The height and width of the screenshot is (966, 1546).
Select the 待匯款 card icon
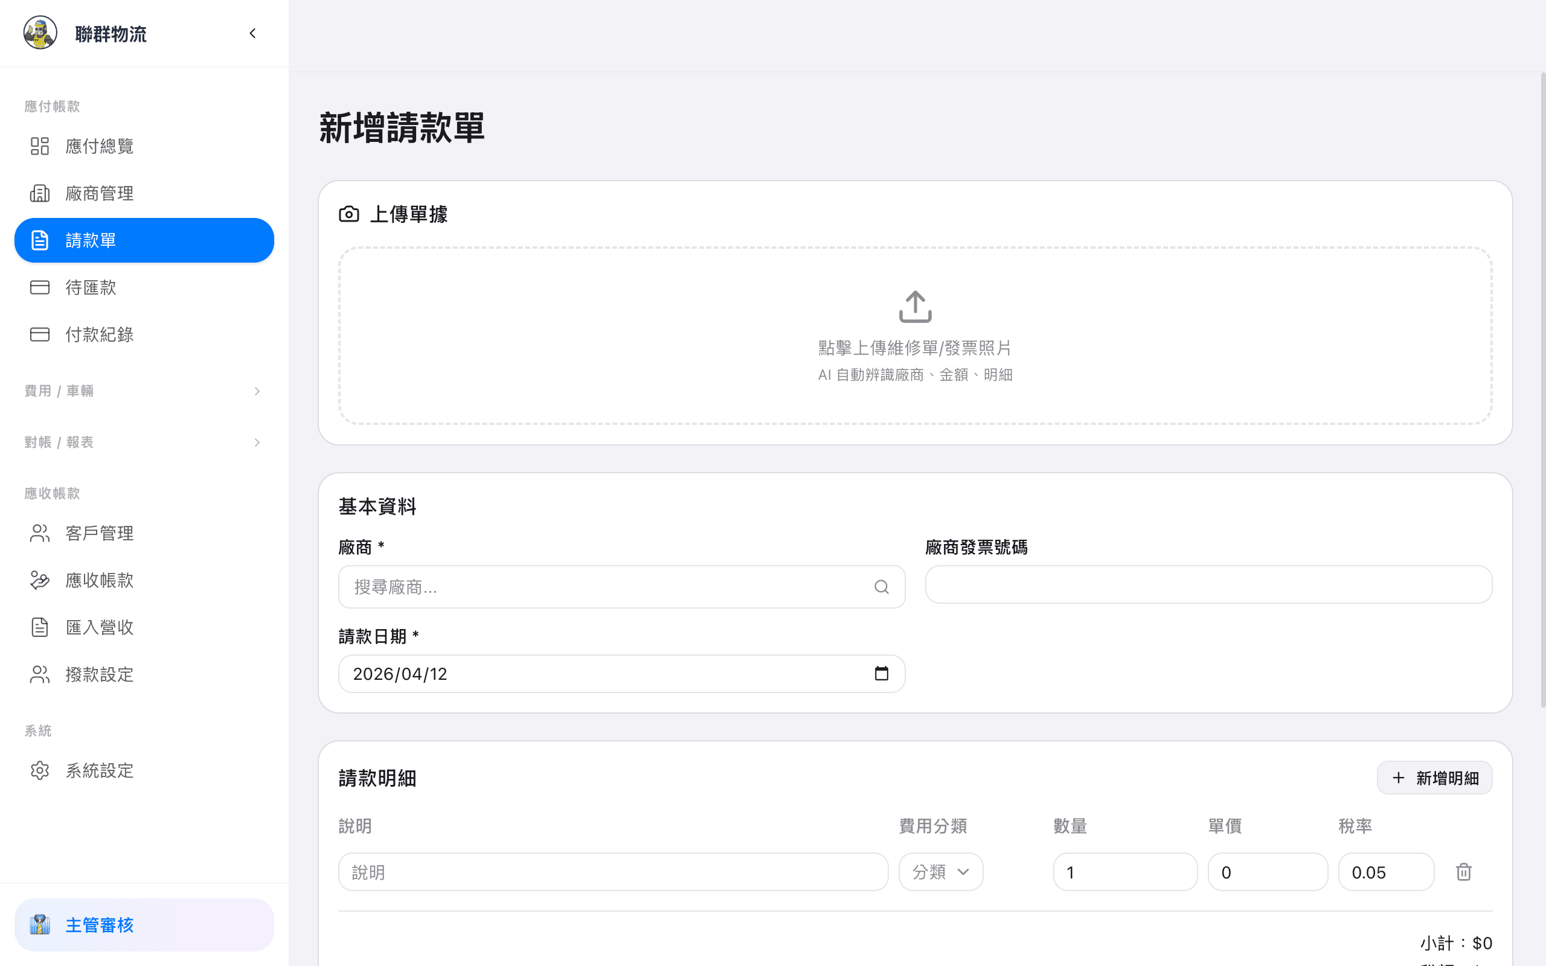pyautogui.click(x=40, y=287)
